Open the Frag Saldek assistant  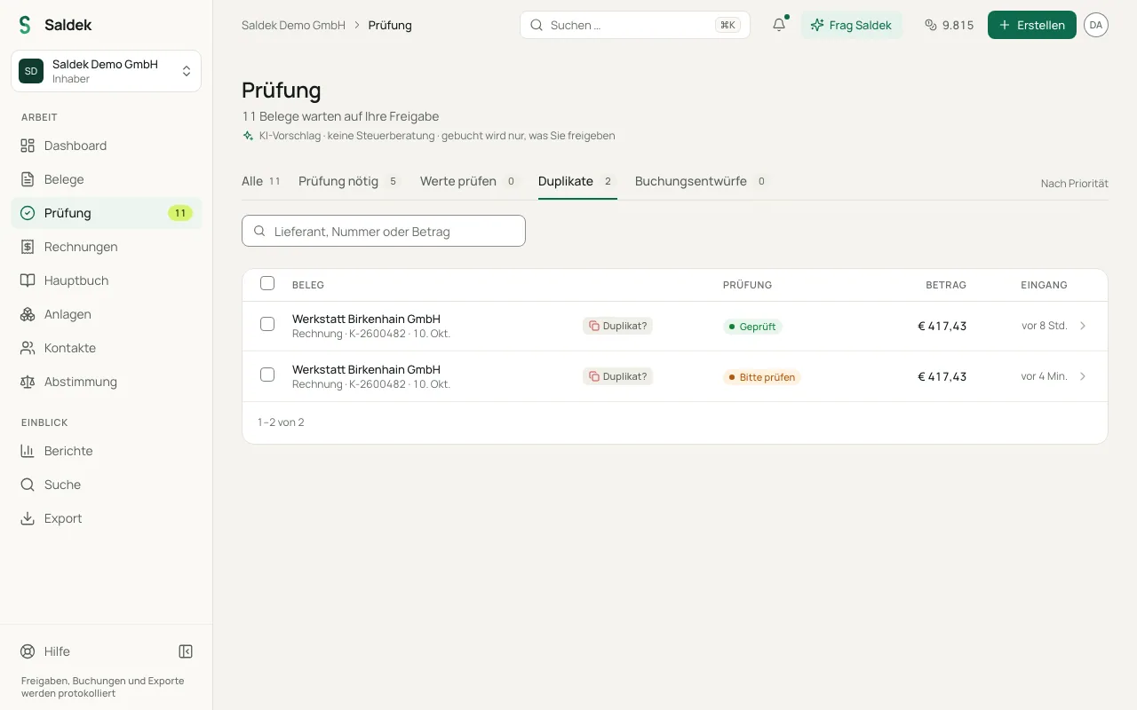851,25
